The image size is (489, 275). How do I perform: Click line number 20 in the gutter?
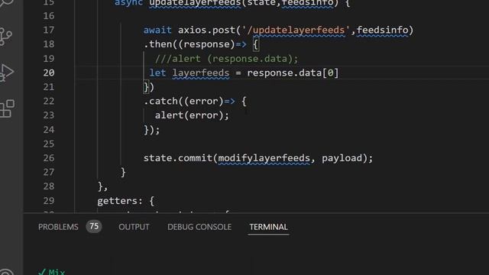[49, 73]
